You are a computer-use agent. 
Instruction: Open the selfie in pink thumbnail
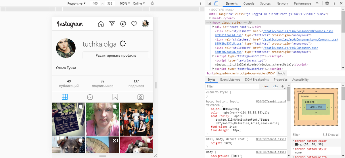tap(102, 119)
